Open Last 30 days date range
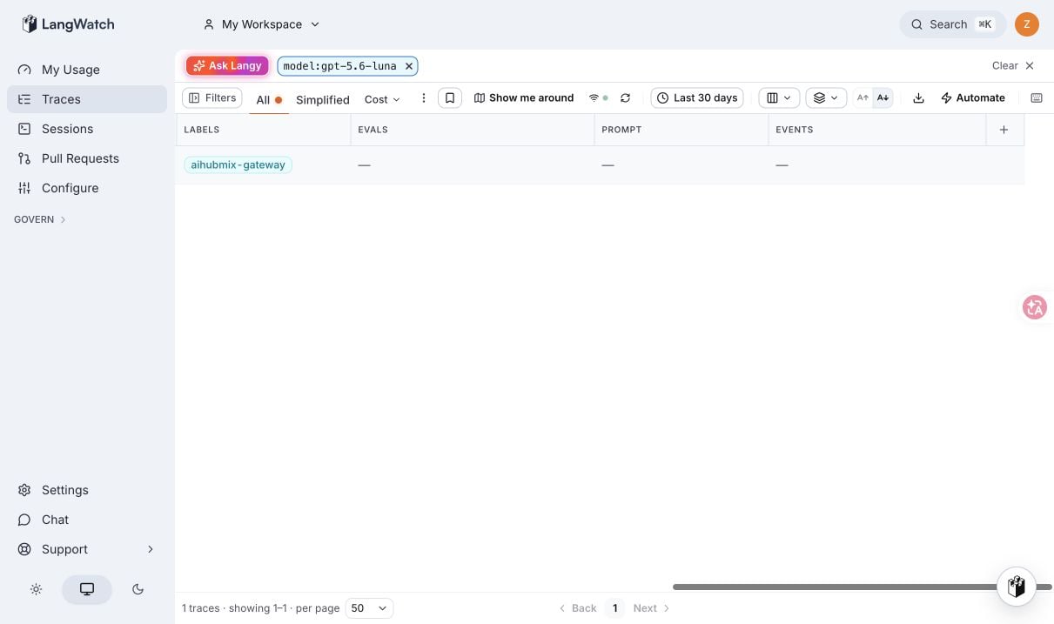This screenshot has height=624, width=1054. point(697,97)
